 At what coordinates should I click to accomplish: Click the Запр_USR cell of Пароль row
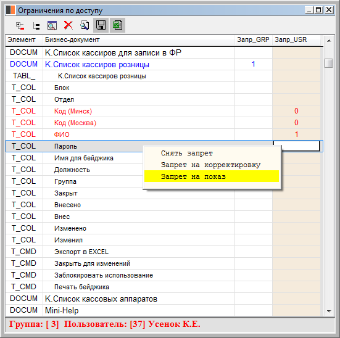[x=296, y=146]
